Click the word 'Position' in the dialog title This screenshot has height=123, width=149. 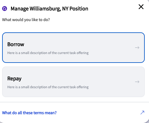point(79,9)
